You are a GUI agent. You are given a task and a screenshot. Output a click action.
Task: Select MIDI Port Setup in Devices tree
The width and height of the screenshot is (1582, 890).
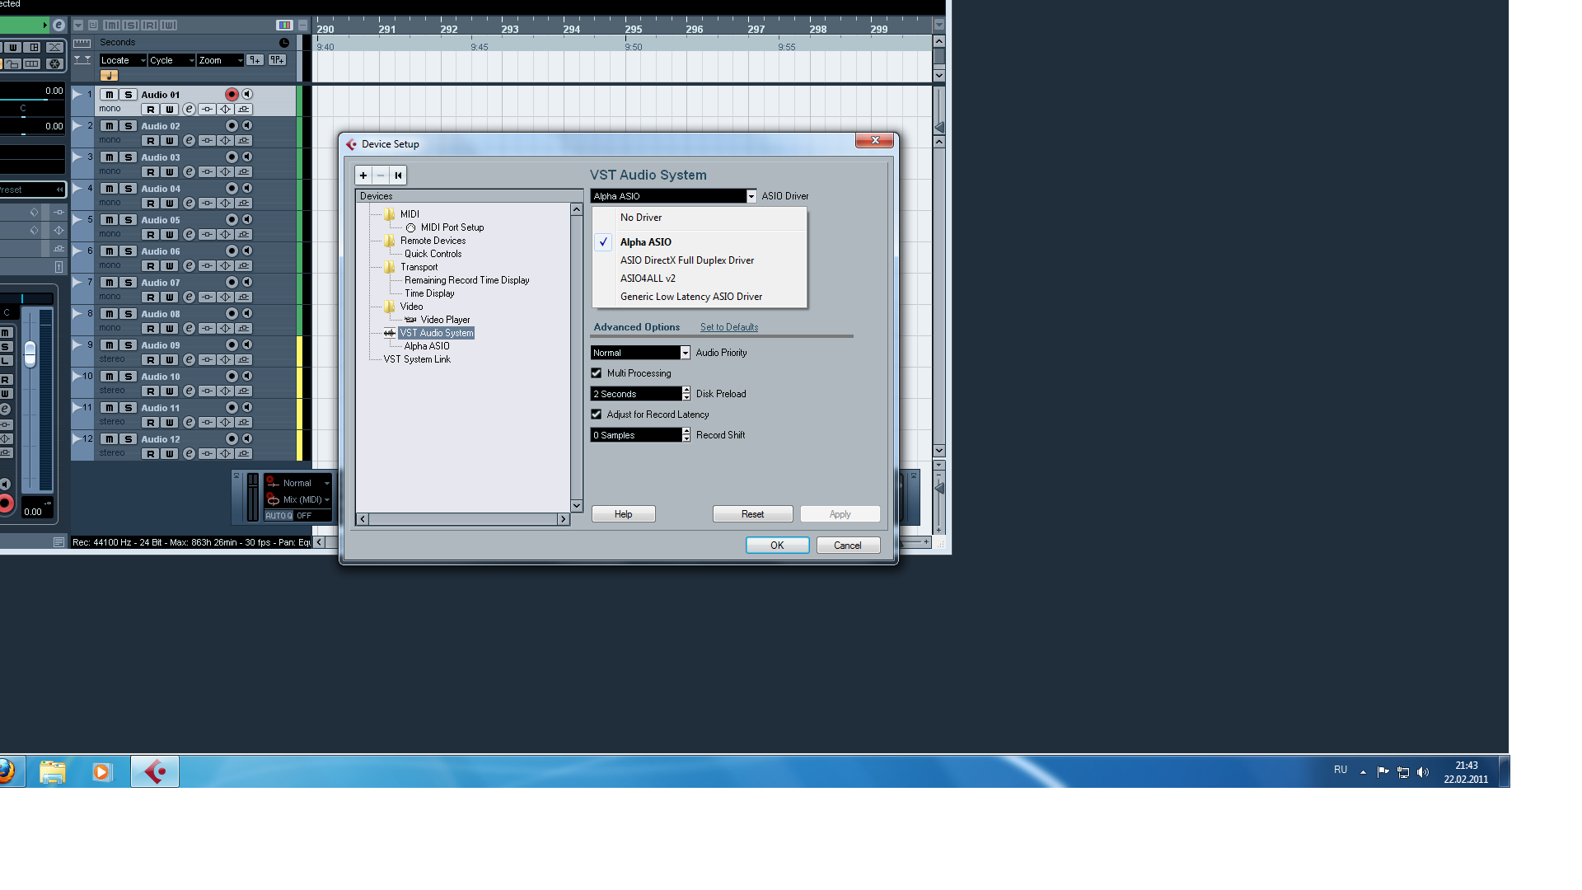click(452, 227)
